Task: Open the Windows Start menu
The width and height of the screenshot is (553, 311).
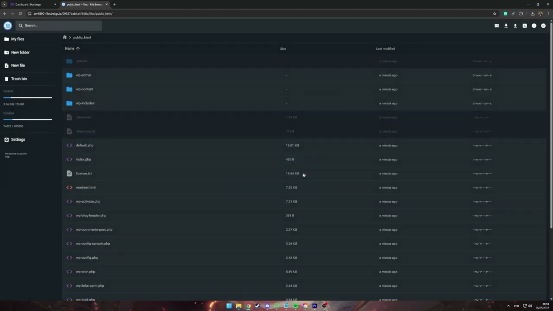Action: coord(229,306)
